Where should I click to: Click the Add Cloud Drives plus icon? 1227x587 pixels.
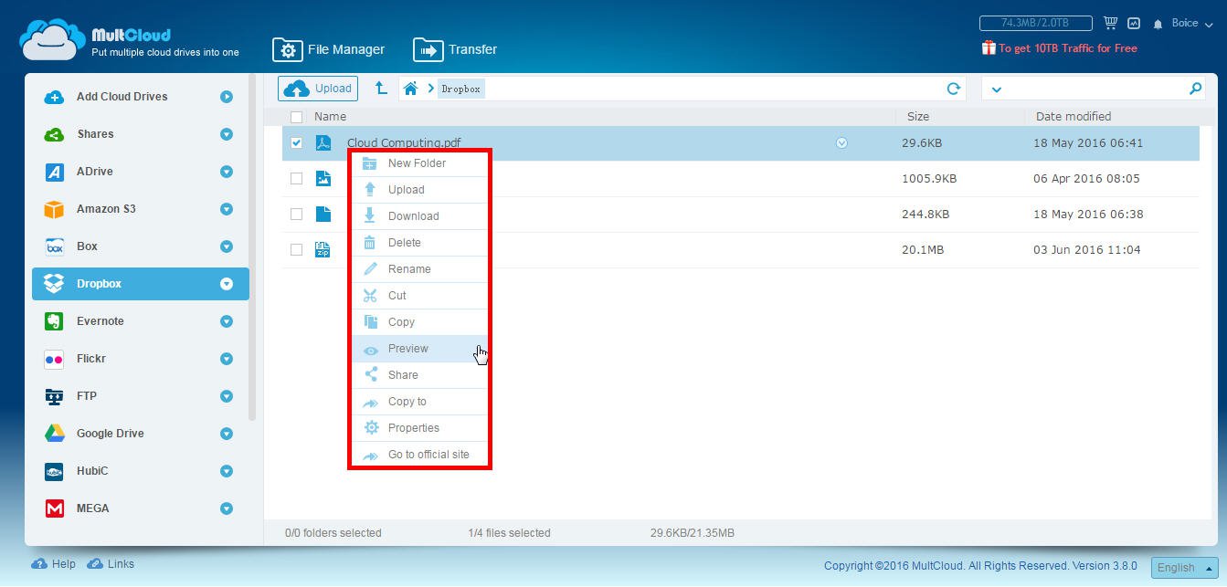pyautogui.click(x=54, y=97)
